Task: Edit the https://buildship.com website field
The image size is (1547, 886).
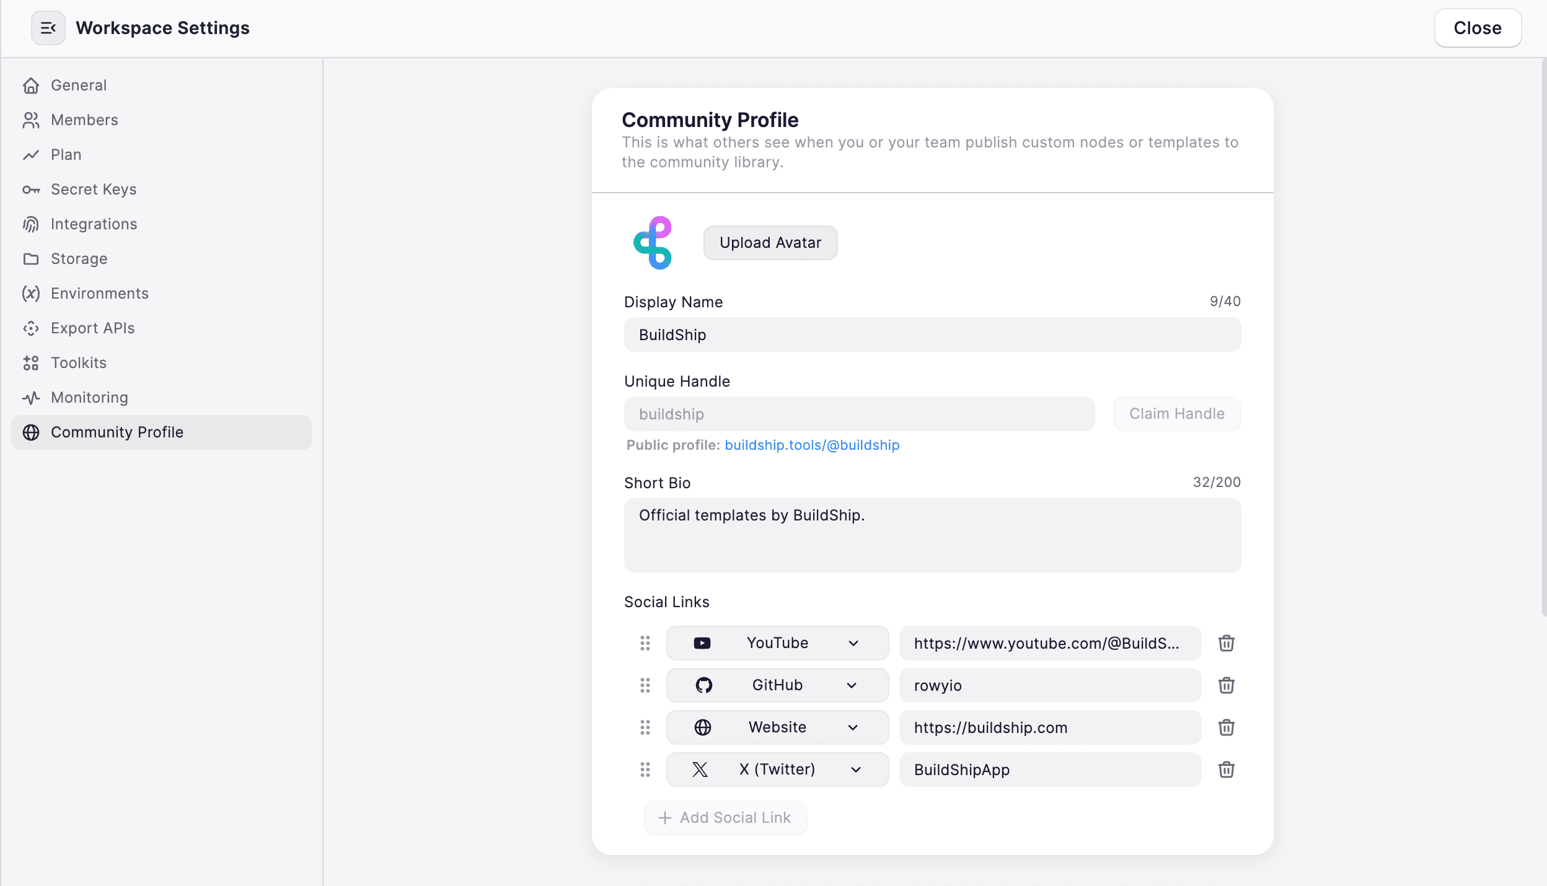Action: coord(1050,727)
